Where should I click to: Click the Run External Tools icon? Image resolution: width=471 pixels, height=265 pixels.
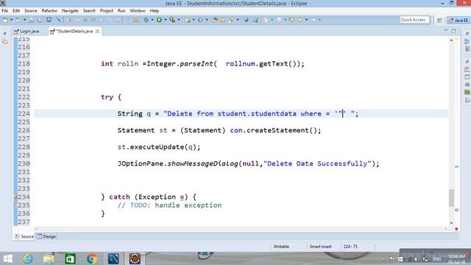coord(172,20)
